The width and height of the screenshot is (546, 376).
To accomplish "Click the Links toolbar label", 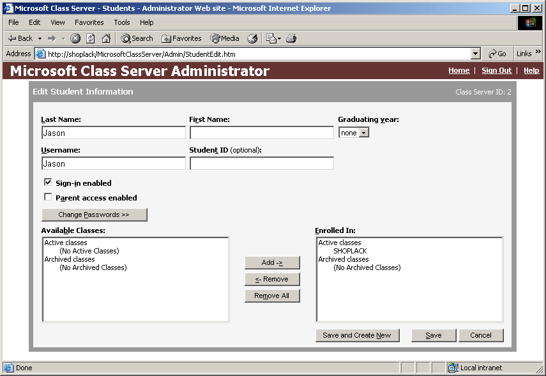I will 524,54.
